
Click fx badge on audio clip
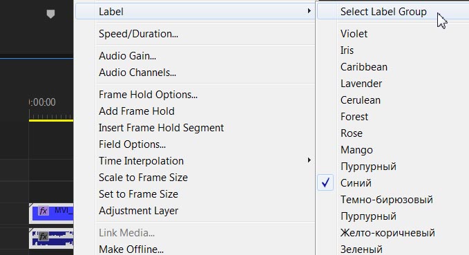pyautogui.click(x=43, y=236)
